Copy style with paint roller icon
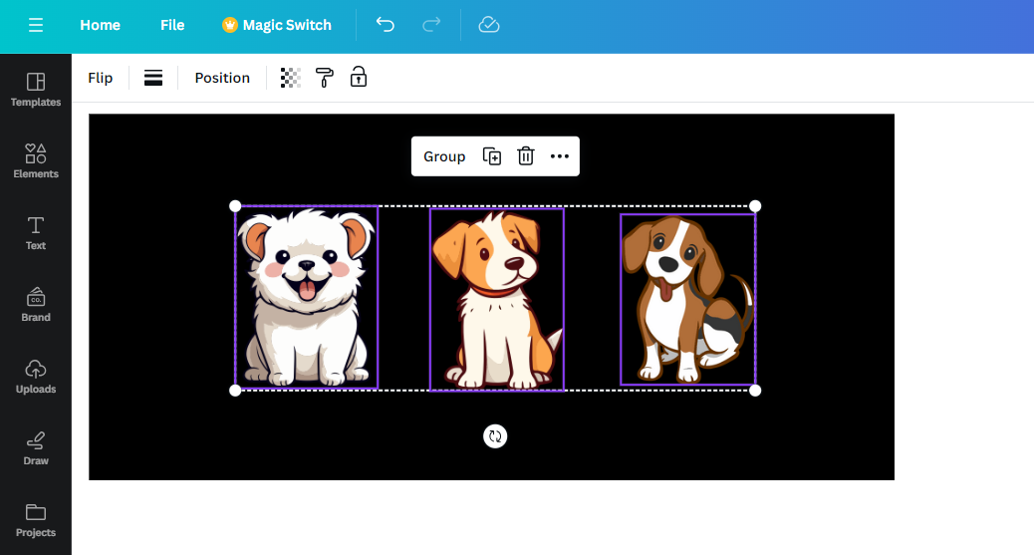Viewport: 1034px width, 555px height. click(325, 78)
